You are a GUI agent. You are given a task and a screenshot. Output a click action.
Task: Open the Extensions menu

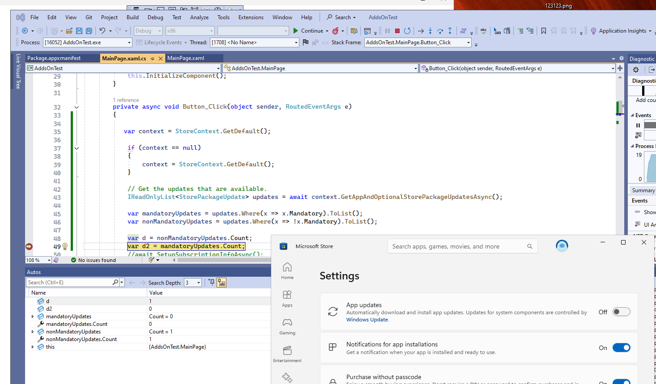pos(251,17)
